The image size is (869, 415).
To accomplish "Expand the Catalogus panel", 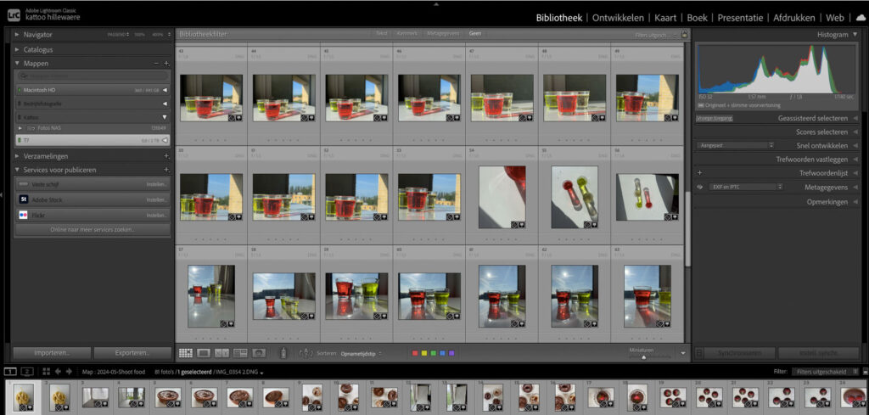I will point(17,49).
